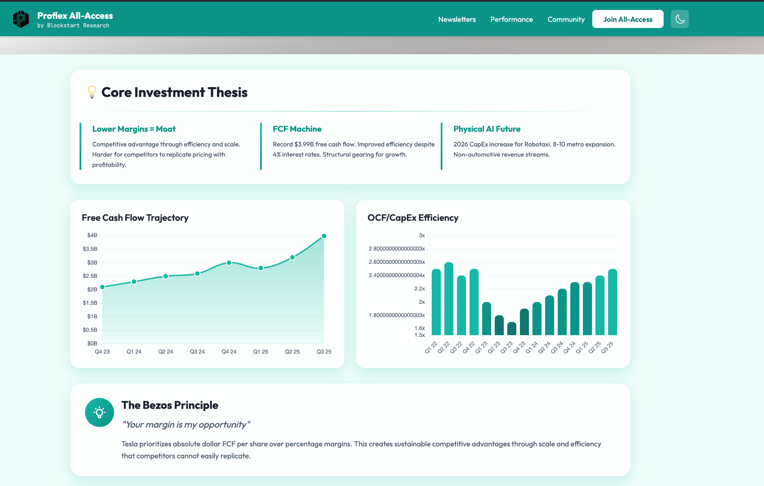Click the 'Physical AI Future' heading
The width and height of the screenshot is (764, 486).
[x=487, y=129]
